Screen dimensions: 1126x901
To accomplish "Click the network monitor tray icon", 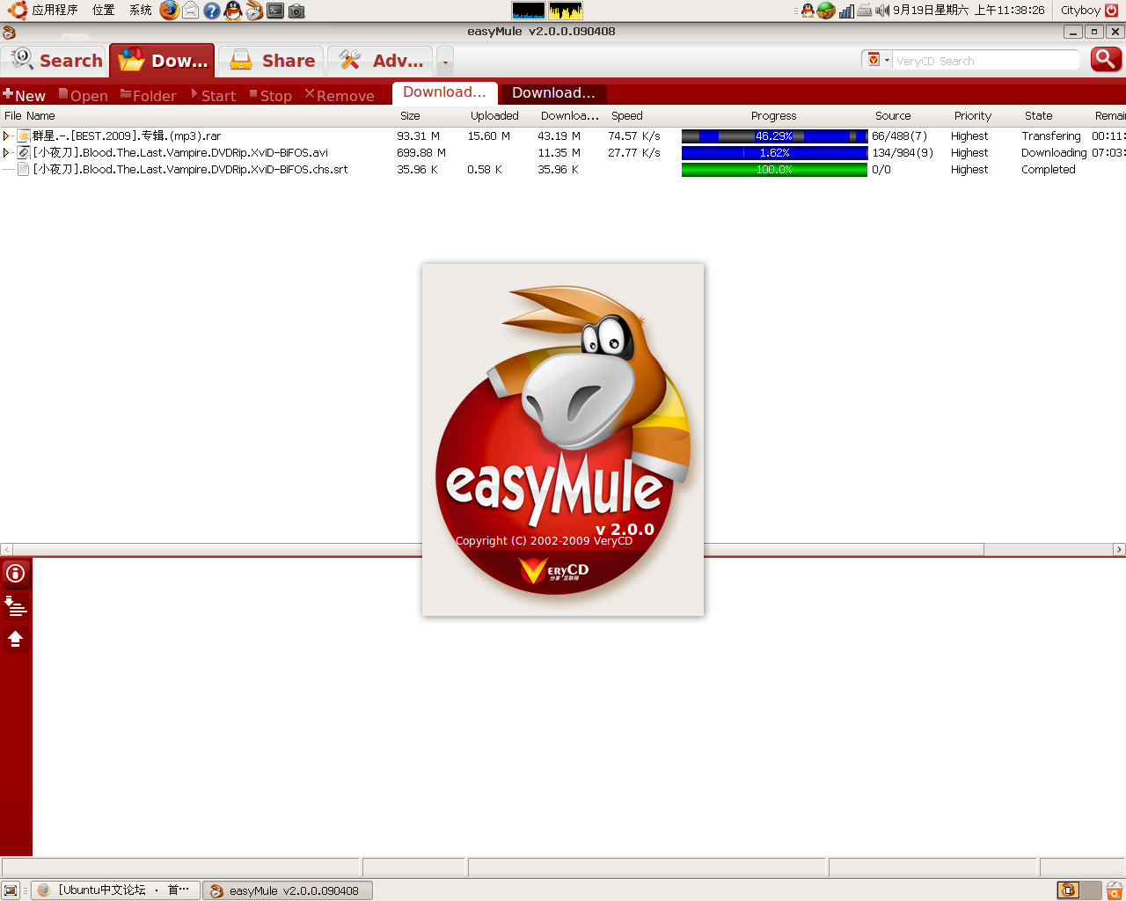I will (x=846, y=11).
